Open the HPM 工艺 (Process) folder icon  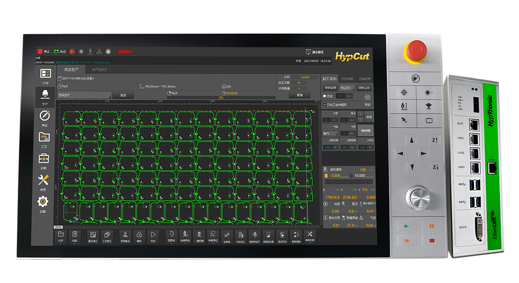coord(44,137)
